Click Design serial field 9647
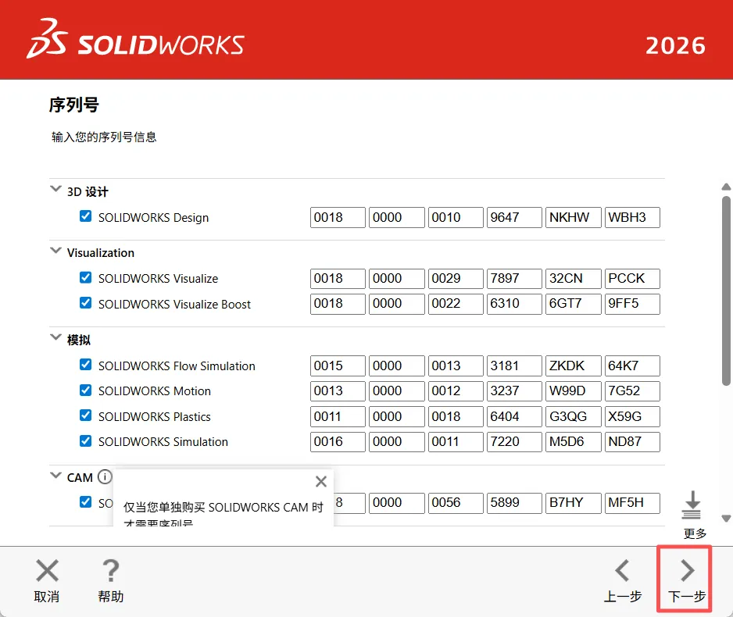733x617 pixels. [x=514, y=218]
